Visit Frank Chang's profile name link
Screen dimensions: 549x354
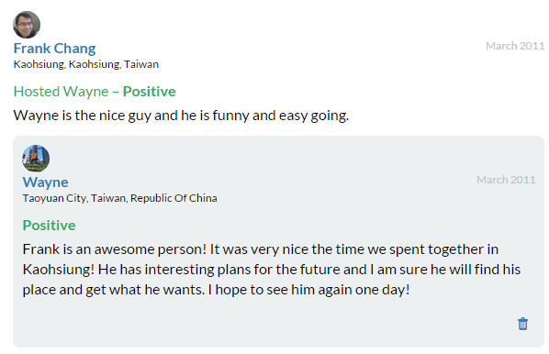(54, 49)
